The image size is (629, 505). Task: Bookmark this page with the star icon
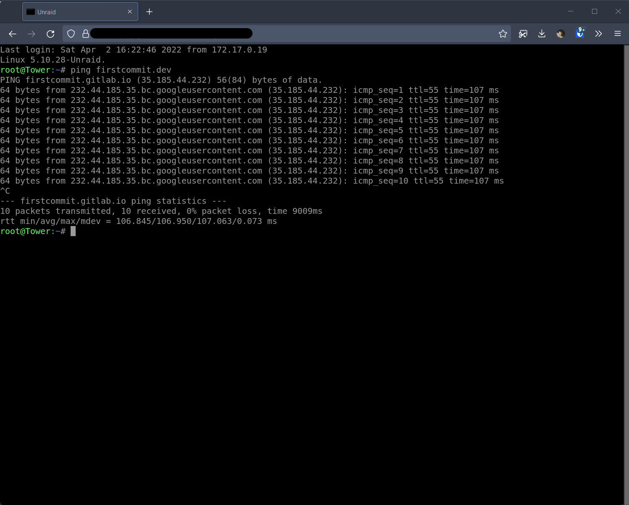[x=503, y=34]
